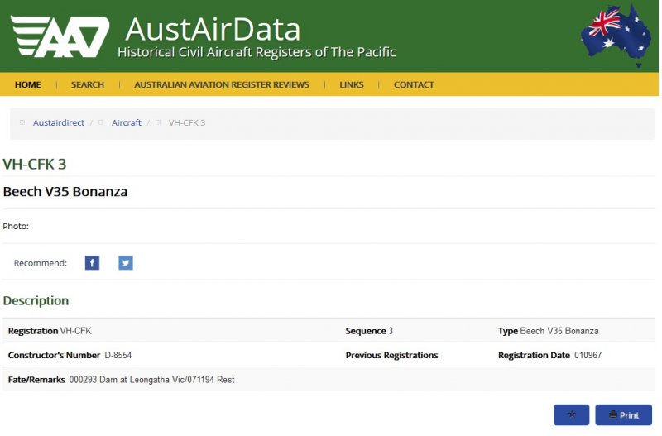Click the VH-CFK 3 page heading
662x436 pixels.
tap(35, 164)
